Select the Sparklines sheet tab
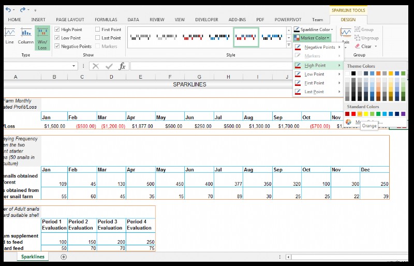 coord(33,257)
